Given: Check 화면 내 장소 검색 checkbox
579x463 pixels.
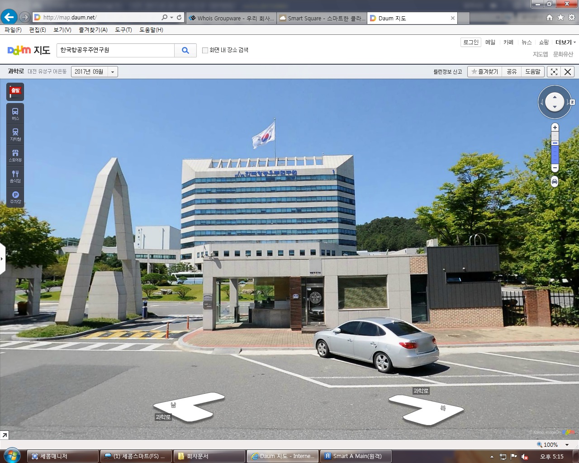Looking at the screenshot, I should 205,50.
